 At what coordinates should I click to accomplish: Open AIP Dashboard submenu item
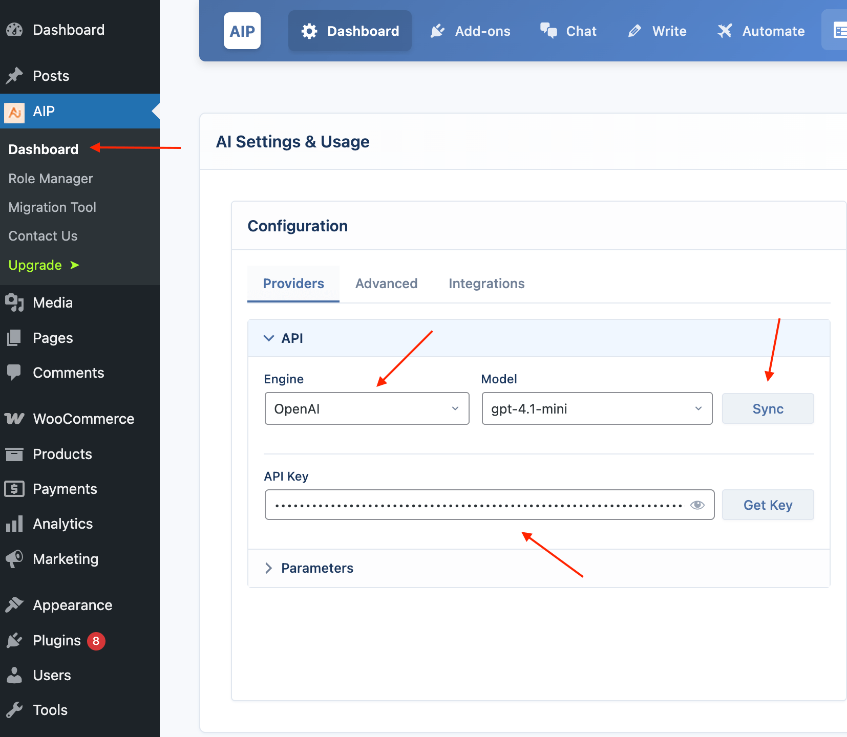pos(44,149)
